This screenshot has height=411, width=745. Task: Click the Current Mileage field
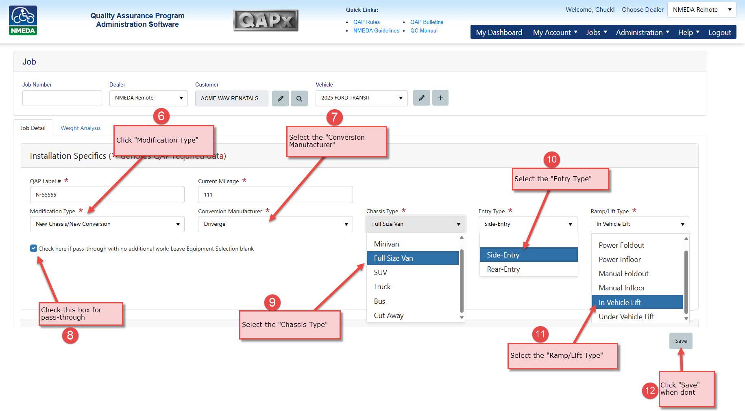tap(275, 195)
